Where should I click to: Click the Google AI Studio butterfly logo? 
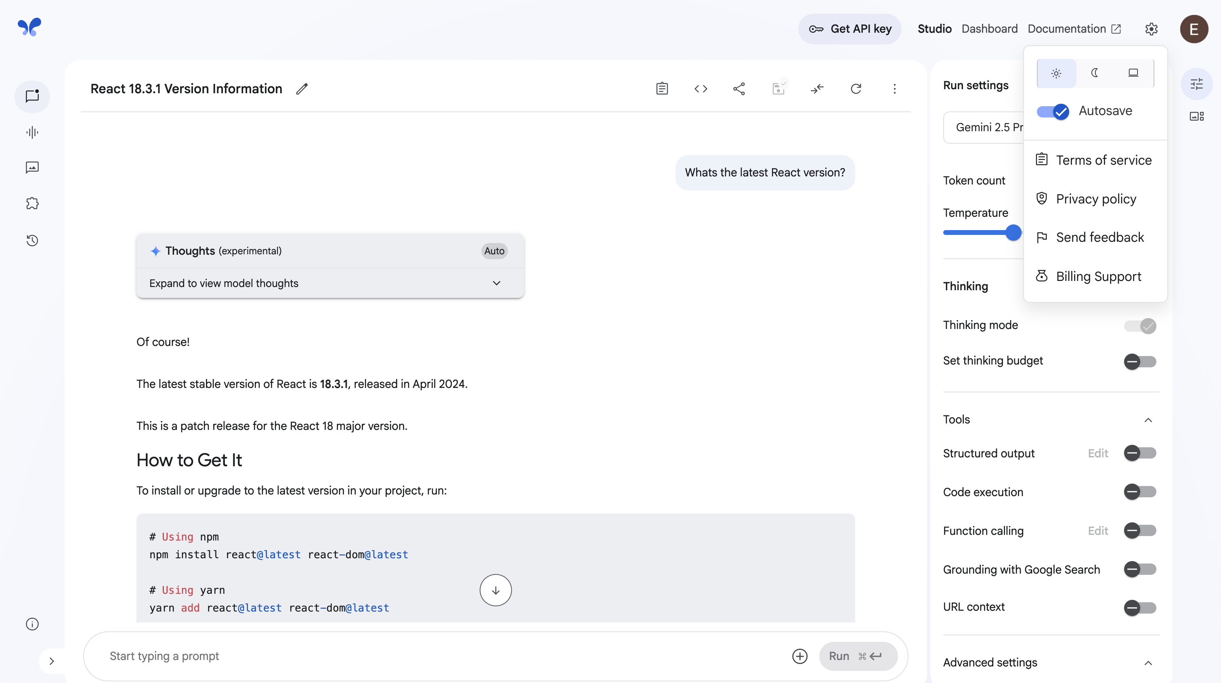click(x=29, y=27)
